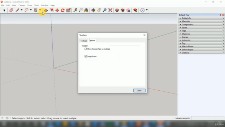Select the Offset tool
Screen dimensions: 225x127
pos(52,10)
